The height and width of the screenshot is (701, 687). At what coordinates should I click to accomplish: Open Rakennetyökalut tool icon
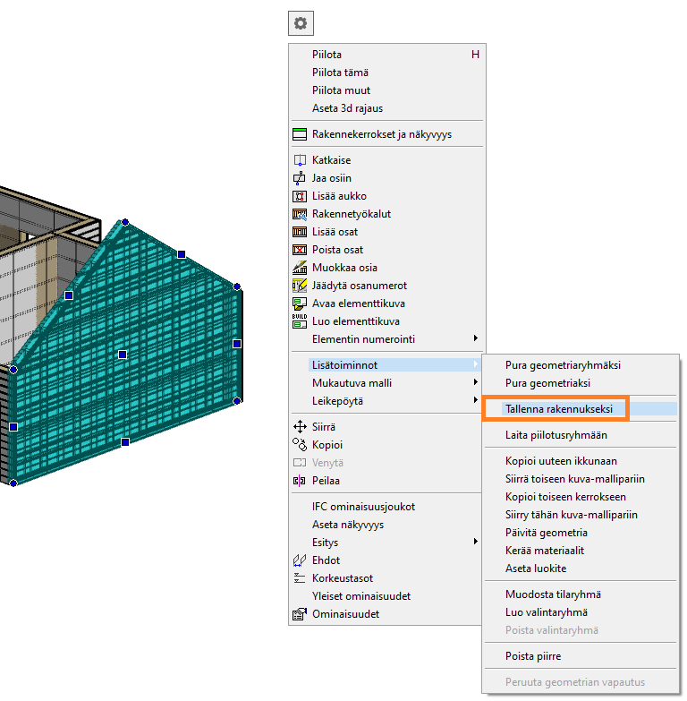(300, 214)
